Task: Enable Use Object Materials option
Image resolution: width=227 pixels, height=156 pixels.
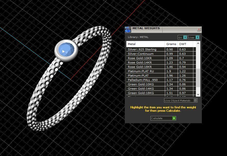Action: [181, 100]
